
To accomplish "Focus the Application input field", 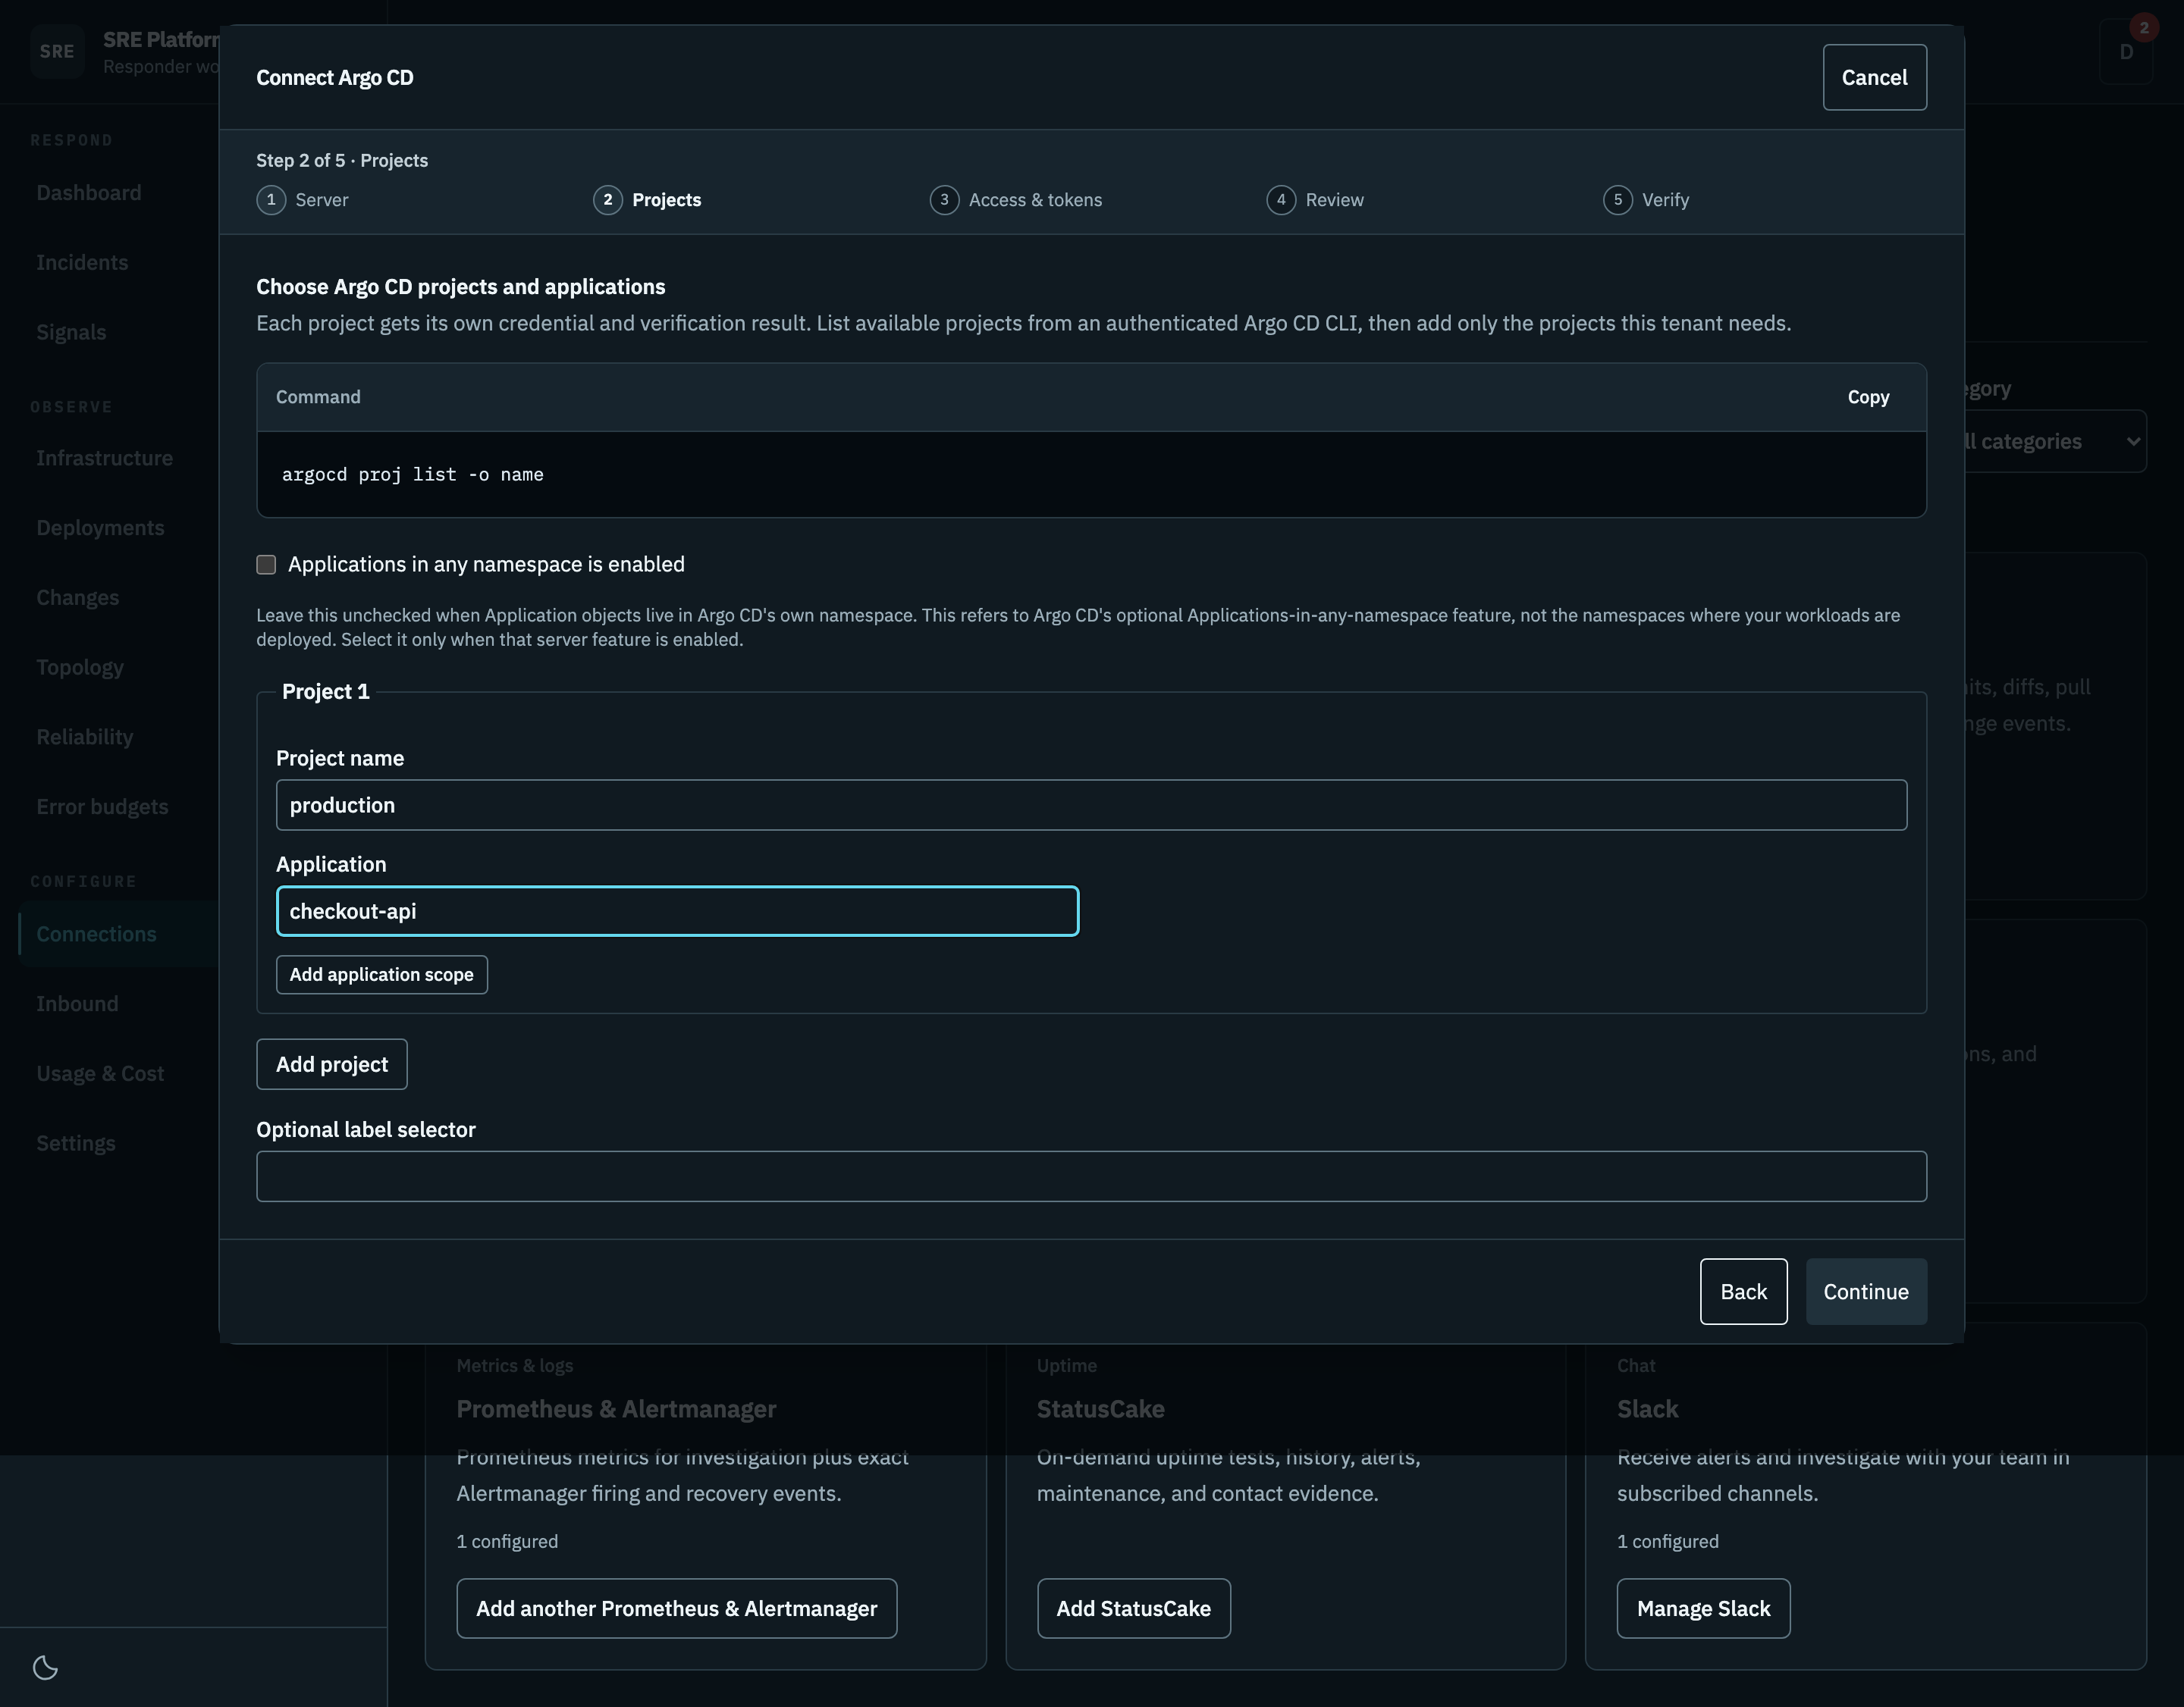I will click(677, 911).
